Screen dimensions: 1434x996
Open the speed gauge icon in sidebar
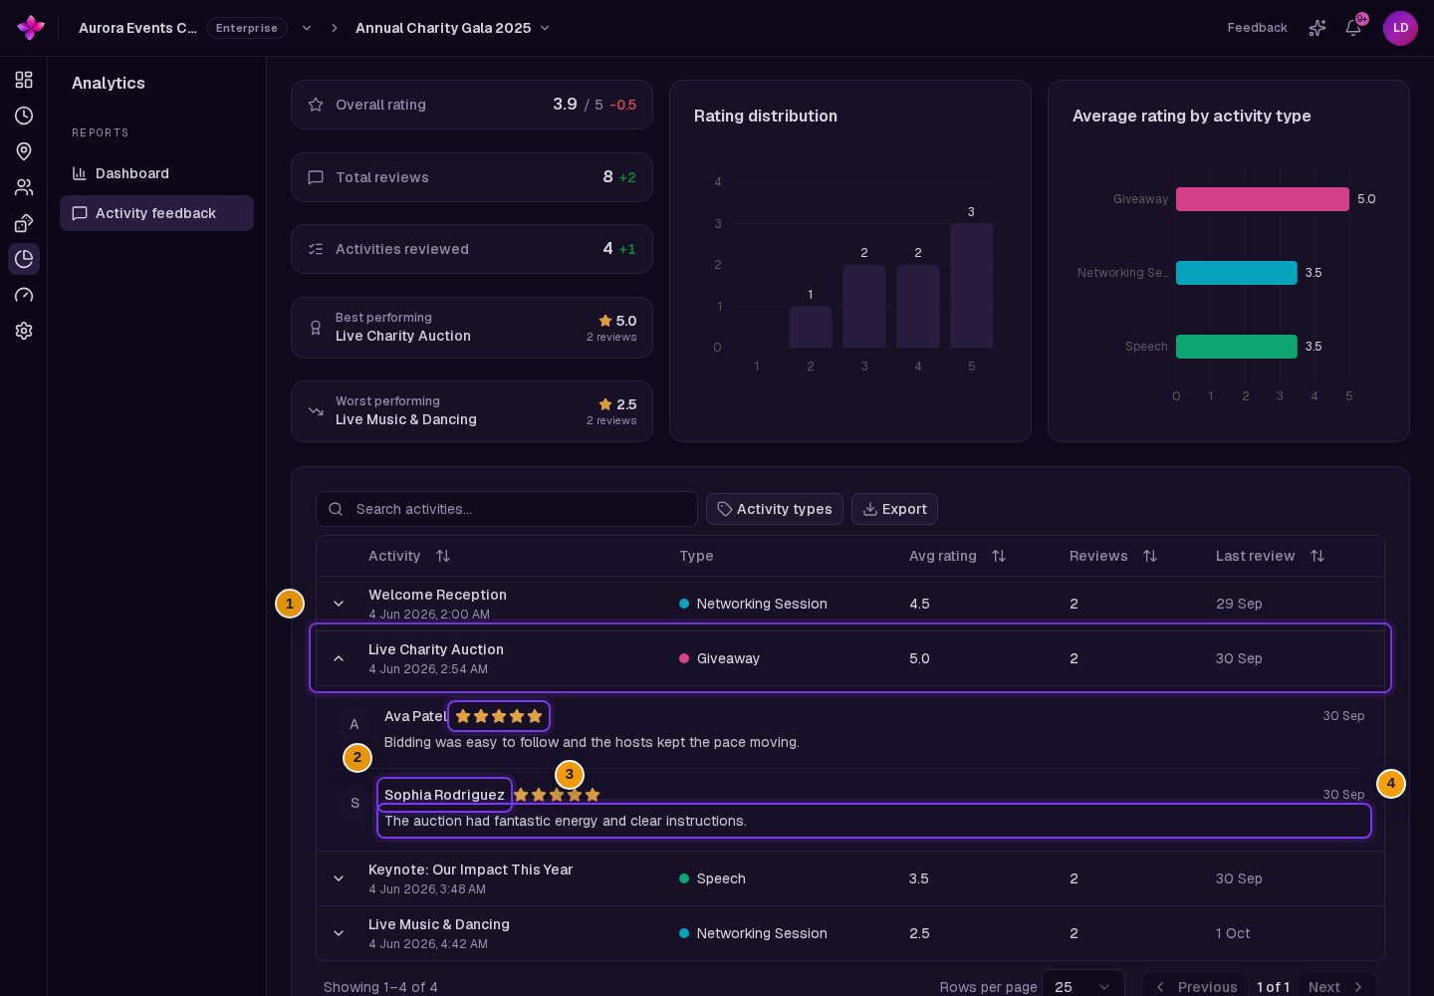point(24,295)
